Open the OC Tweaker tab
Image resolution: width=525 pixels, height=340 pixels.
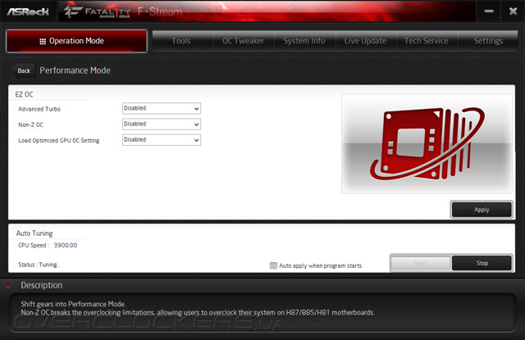[244, 41]
